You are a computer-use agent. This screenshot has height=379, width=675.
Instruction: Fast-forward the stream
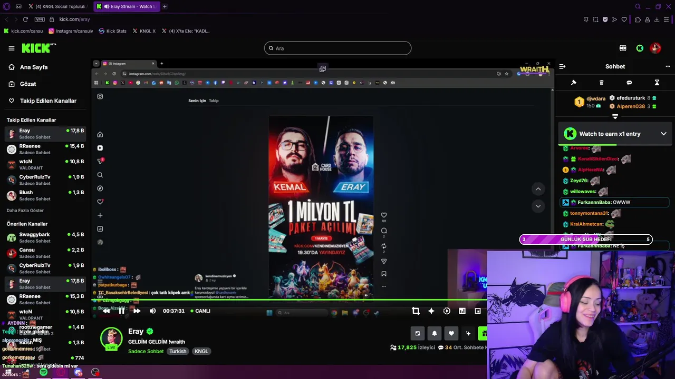(137, 311)
